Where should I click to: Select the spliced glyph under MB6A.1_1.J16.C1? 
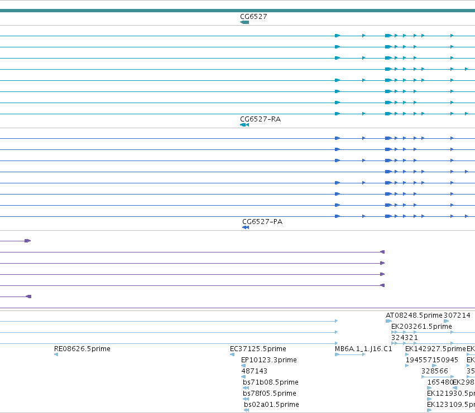pyautogui.click(x=350, y=354)
